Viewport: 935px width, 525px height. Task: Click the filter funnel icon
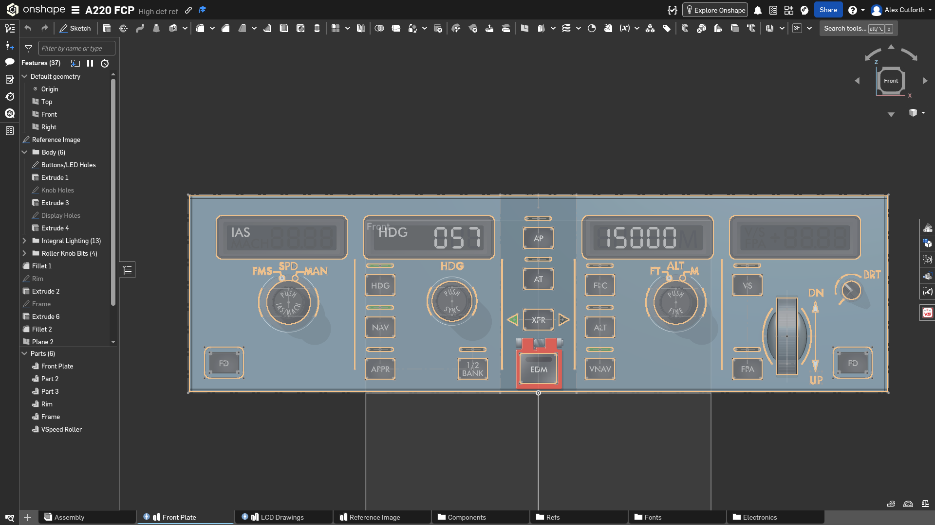pos(29,49)
